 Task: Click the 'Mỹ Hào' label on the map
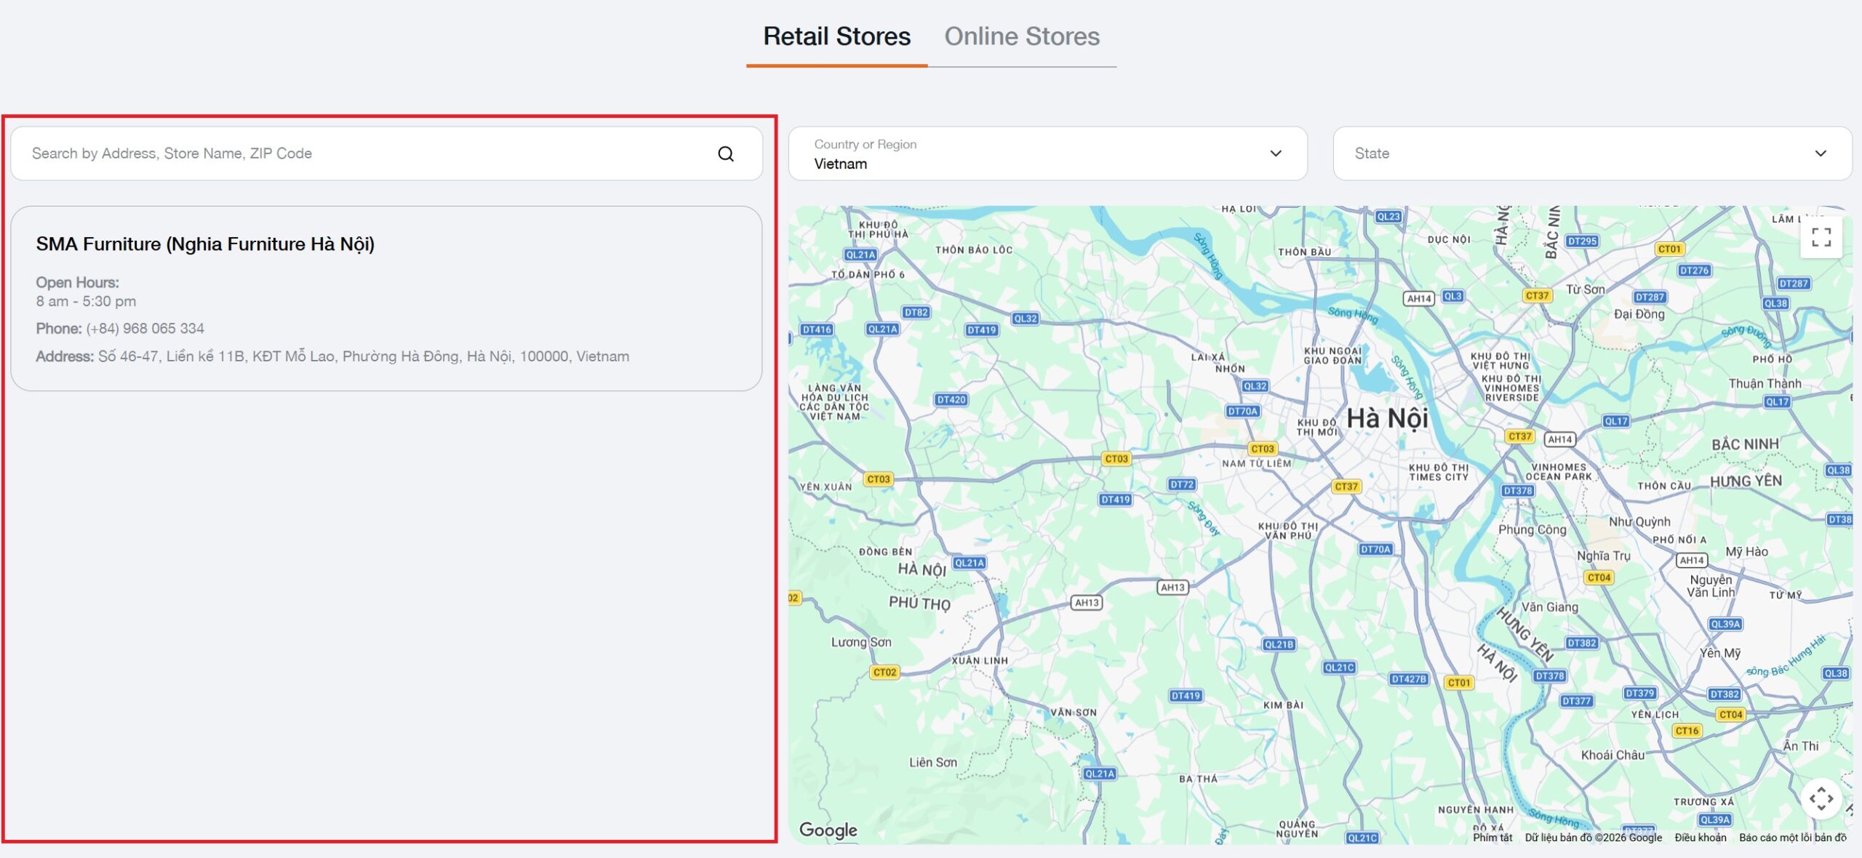1746,552
